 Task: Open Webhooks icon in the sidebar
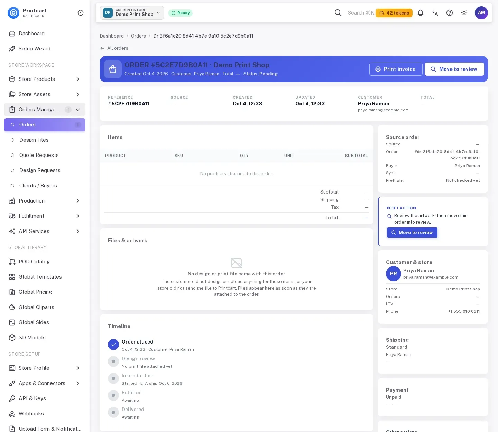[12, 414]
